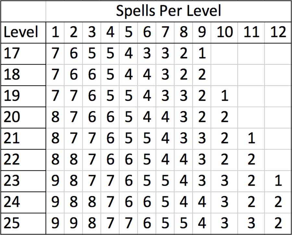292x235 pixels.
Task: Click the spell level 11 column header
Action: (251, 32)
